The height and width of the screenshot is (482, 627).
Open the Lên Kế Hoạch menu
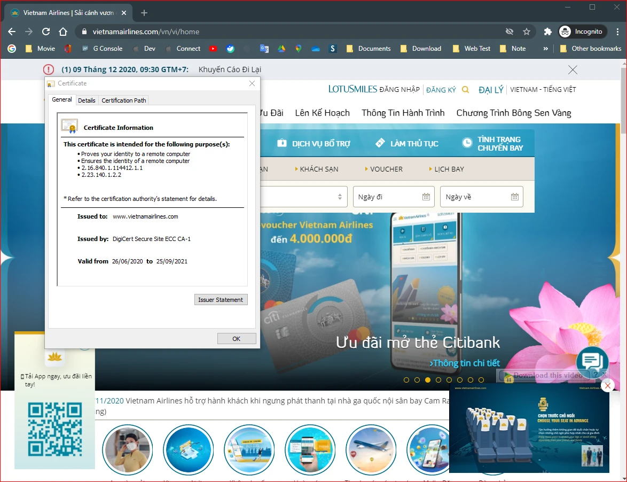pos(322,113)
